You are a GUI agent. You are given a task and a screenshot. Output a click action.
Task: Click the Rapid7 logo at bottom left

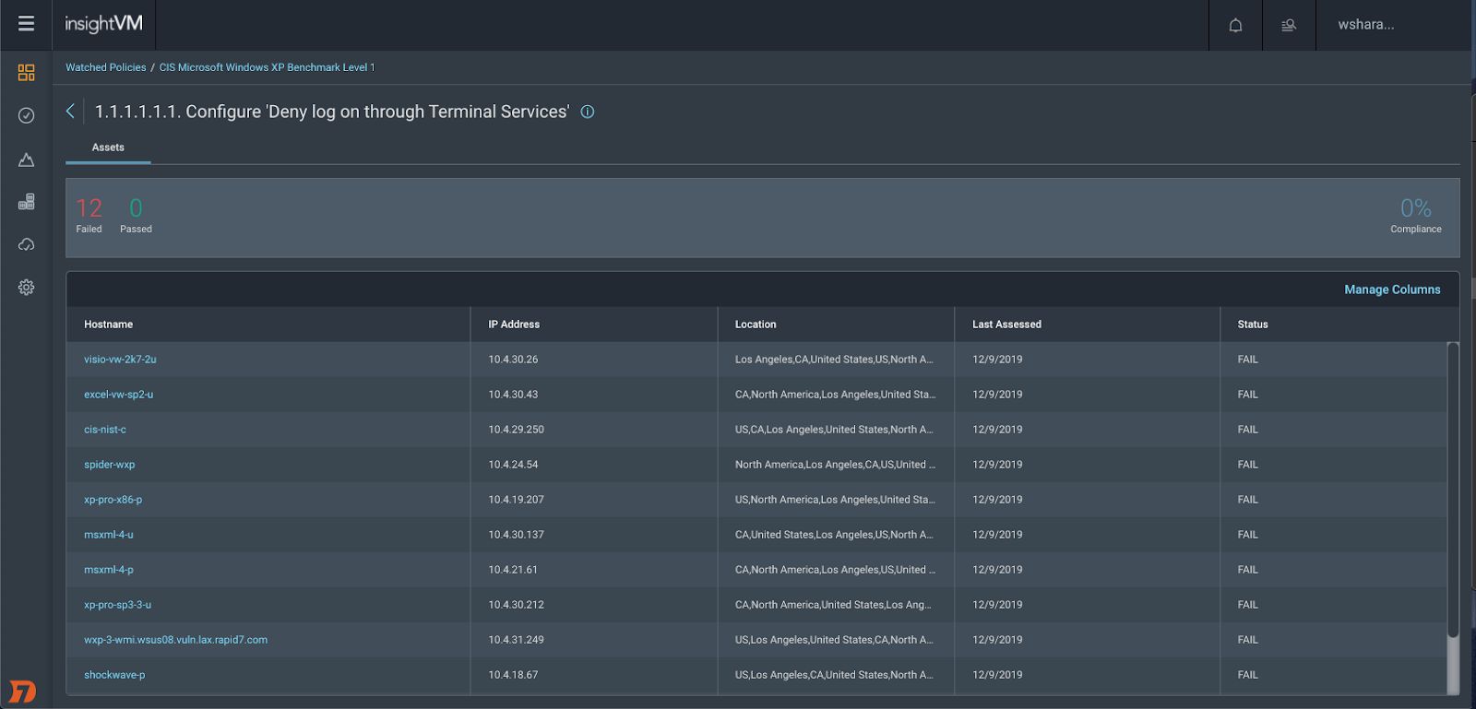tap(22, 691)
